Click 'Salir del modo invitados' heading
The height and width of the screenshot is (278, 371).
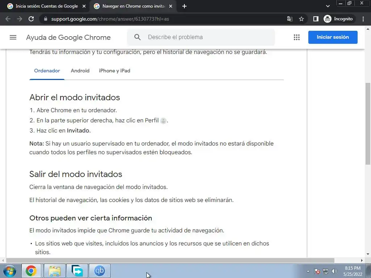tap(76, 174)
